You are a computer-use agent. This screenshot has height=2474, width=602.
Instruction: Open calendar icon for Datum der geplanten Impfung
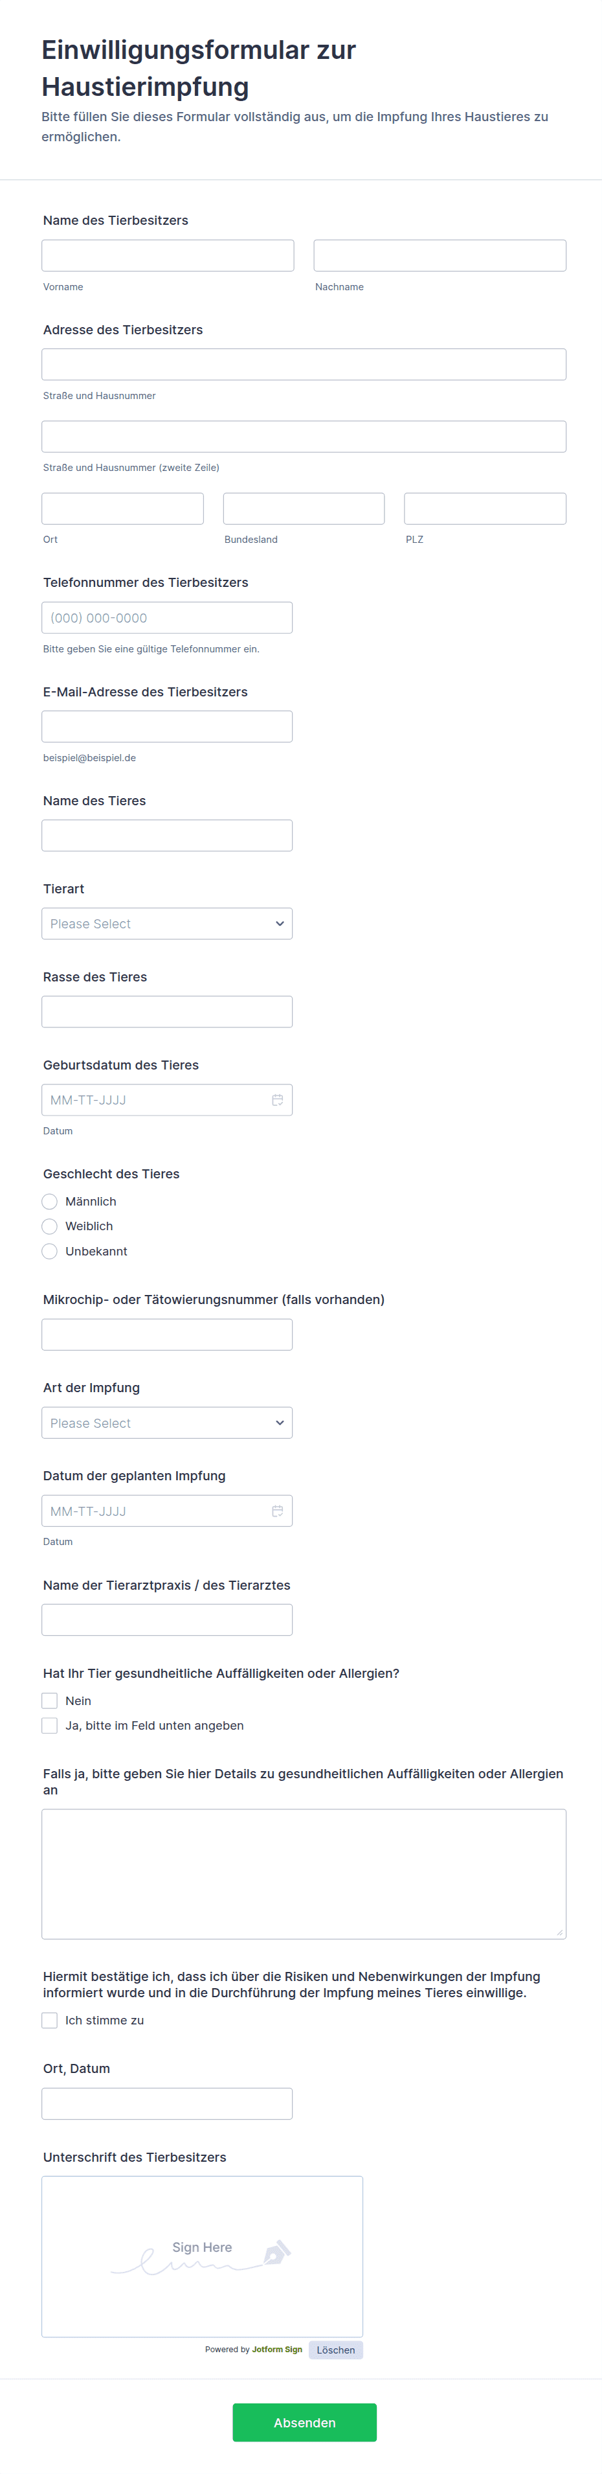(x=278, y=1511)
